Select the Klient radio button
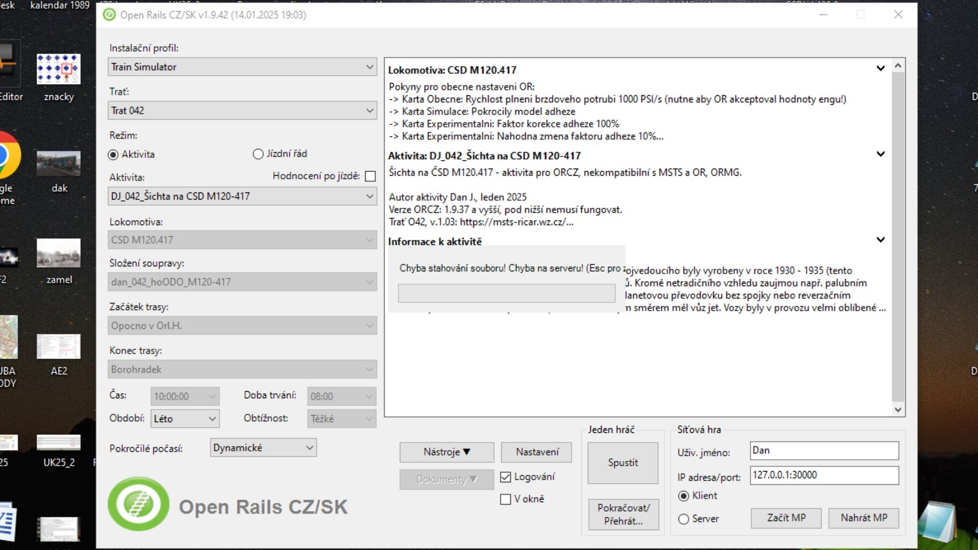This screenshot has height=550, width=978. 684,496
